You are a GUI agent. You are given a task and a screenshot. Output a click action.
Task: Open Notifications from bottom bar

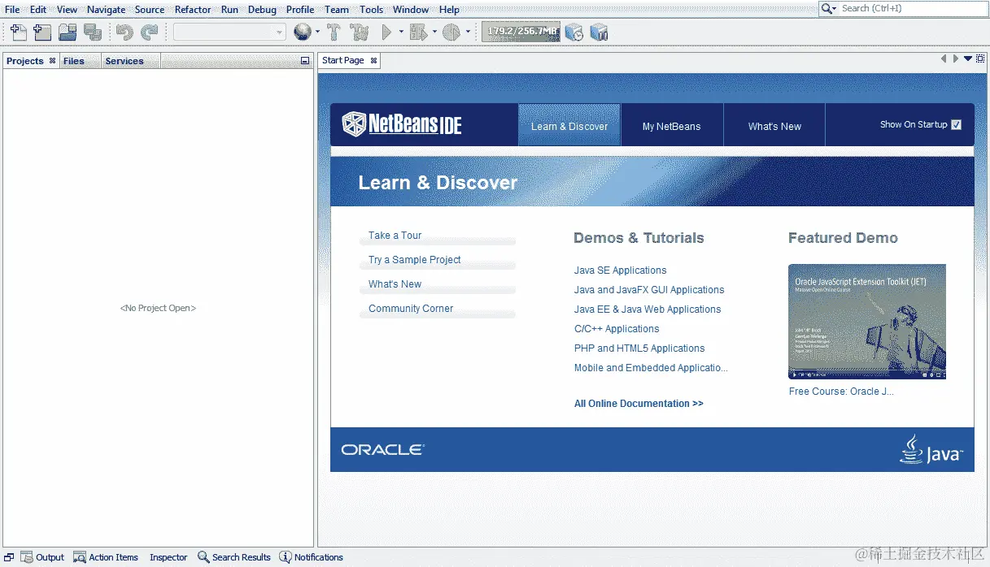pos(312,557)
